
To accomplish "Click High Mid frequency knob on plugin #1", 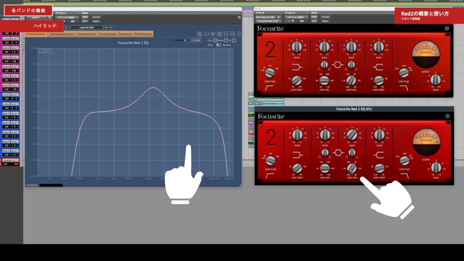I will click(x=352, y=168).
